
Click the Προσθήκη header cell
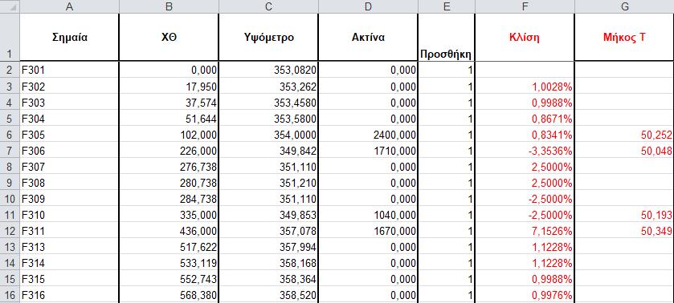(x=446, y=38)
